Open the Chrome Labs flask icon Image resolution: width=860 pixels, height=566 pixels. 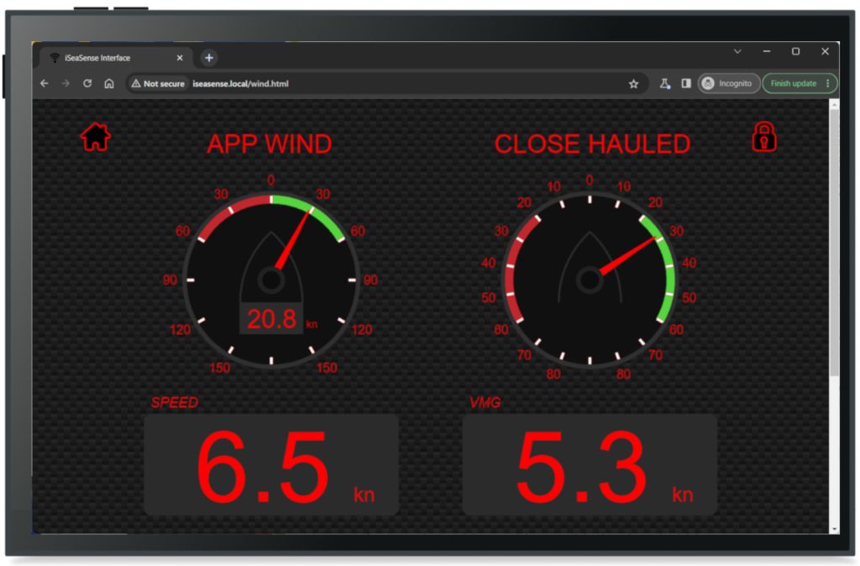point(664,84)
